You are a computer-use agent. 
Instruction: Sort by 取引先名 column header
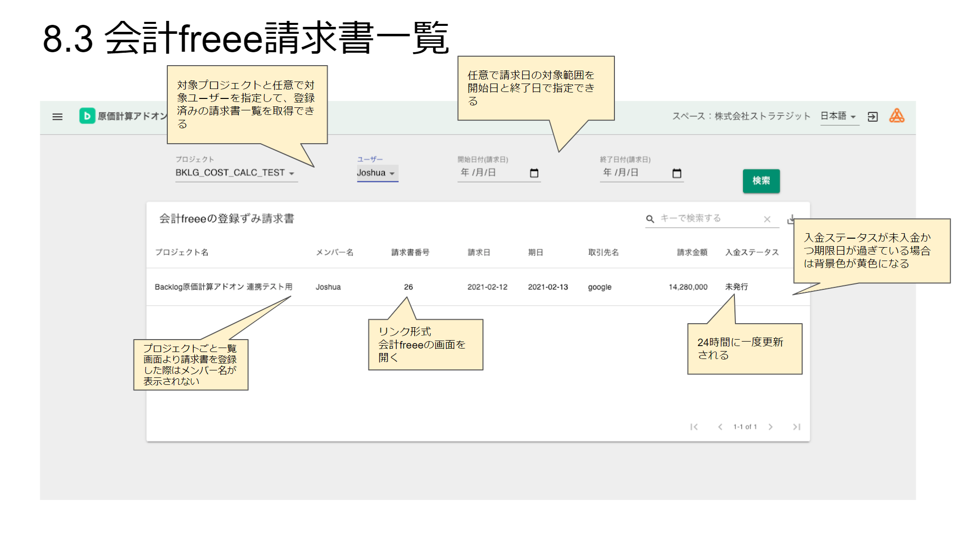(x=603, y=252)
